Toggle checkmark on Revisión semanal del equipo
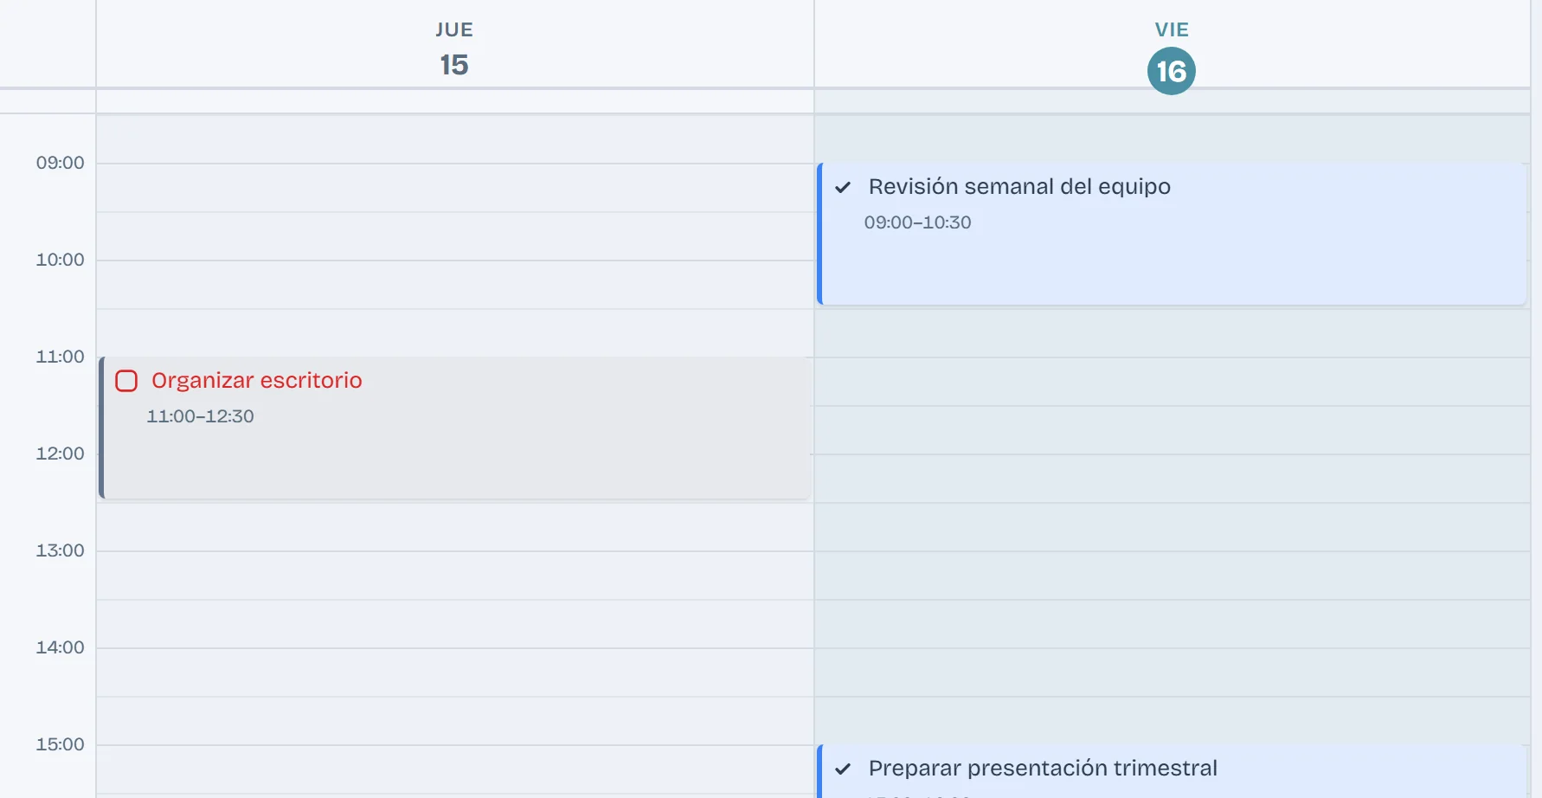This screenshot has height=798, width=1542. (x=843, y=187)
